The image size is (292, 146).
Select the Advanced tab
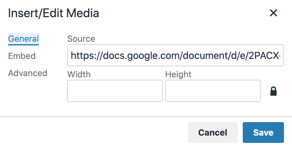28,73
